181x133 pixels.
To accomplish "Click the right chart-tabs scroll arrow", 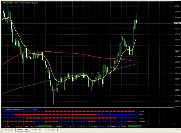I will (x=179, y=130).
